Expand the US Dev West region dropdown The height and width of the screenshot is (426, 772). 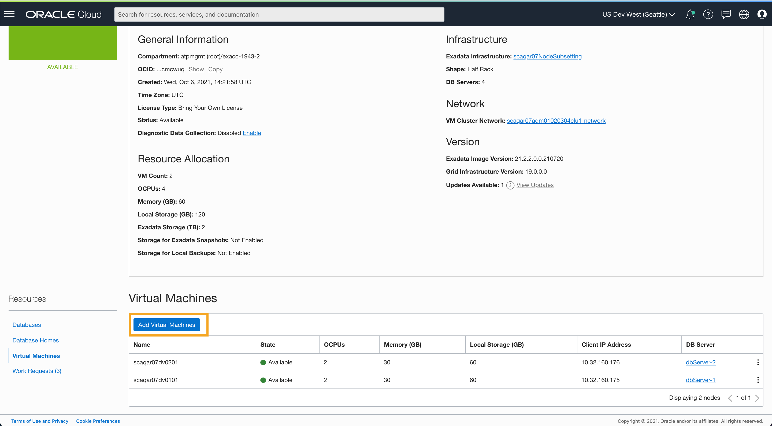[x=638, y=14]
